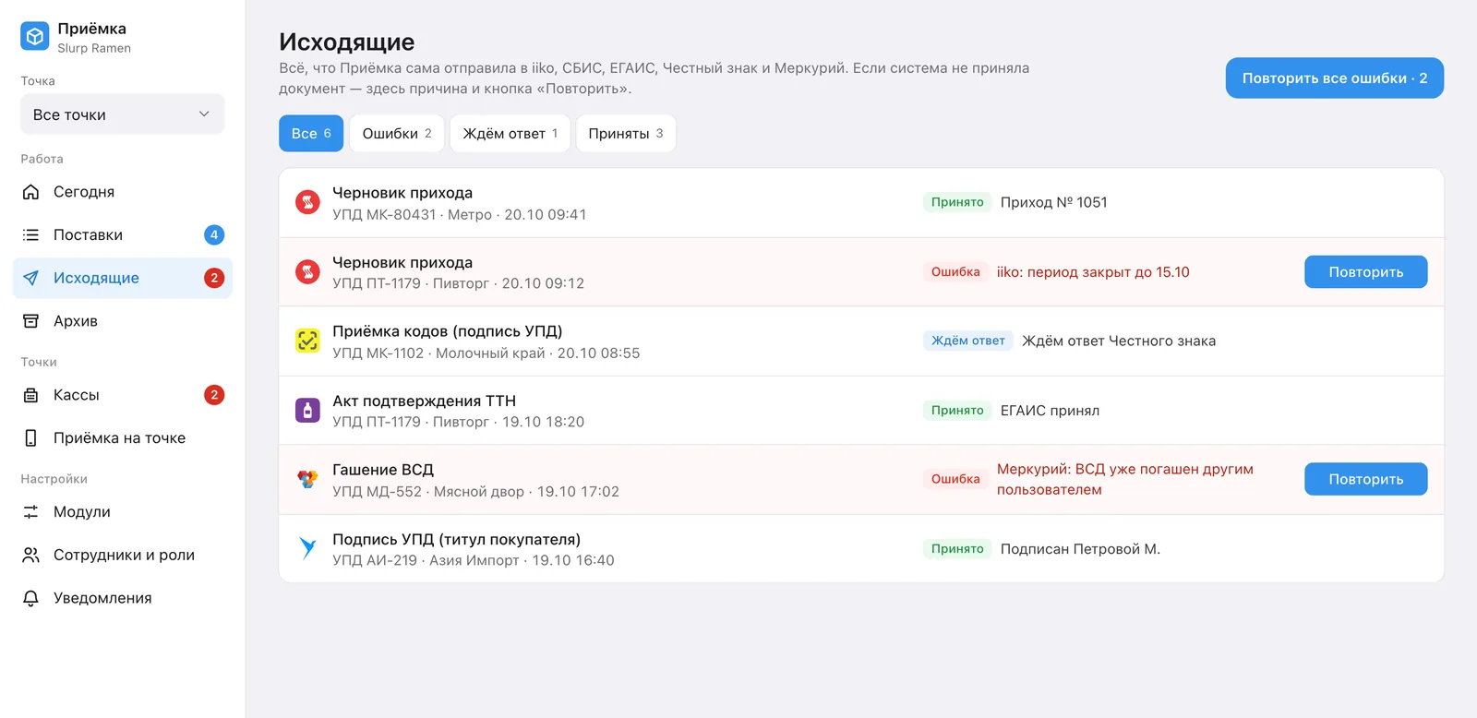Go to Поставки in the sidebar
The width and height of the screenshot is (1477, 718).
click(x=122, y=234)
